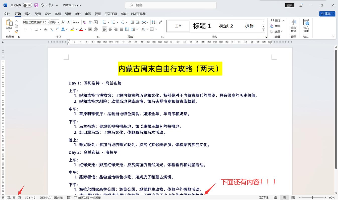The width and height of the screenshot is (338, 200).
Task: Apply the 标题 1 heading style
Action: point(202,26)
